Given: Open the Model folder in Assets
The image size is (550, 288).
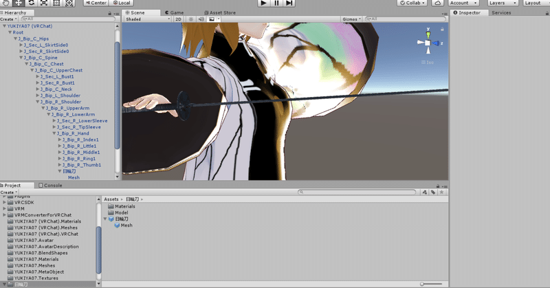Looking at the screenshot, I should (x=118, y=212).
